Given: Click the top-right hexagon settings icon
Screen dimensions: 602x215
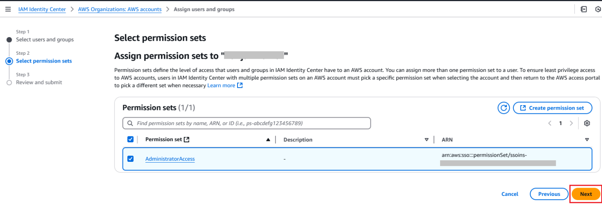Looking at the screenshot, I should (598, 9).
